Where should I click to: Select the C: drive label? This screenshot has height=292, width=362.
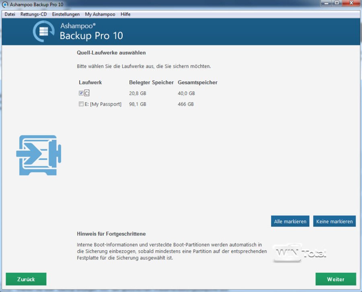pos(86,93)
